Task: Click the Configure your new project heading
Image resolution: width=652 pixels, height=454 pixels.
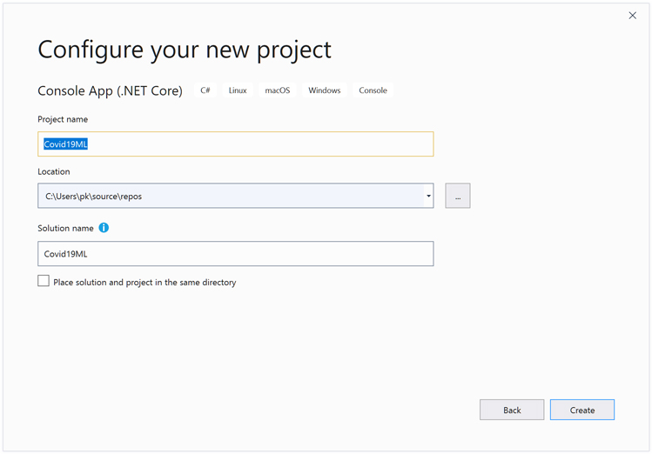Action: point(185,50)
